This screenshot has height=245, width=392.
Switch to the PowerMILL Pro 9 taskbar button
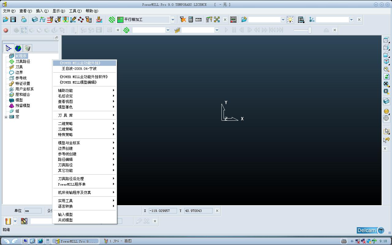(x=75, y=241)
